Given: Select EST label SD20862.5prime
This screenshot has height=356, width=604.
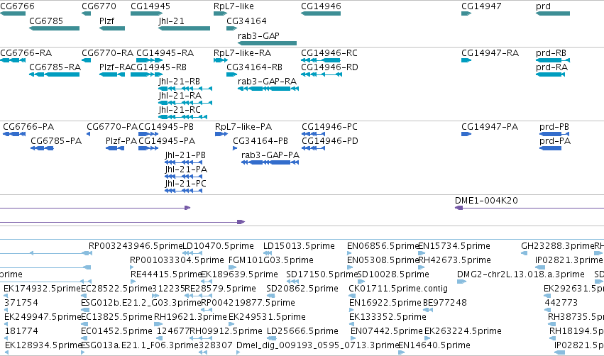Looking at the screenshot, I should coord(303,289).
